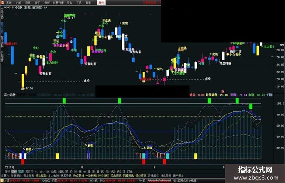This screenshot has width=285, height=183.
Task: Click the yellow diamond next to 小心诱多 at right
Action: click(x=228, y=54)
